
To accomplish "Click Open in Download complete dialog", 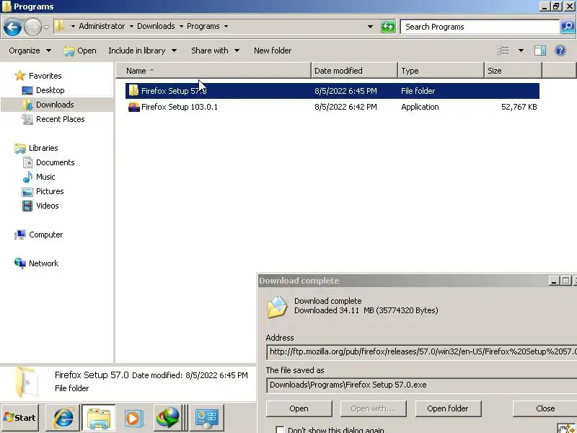I will pyautogui.click(x=299, y=408).
